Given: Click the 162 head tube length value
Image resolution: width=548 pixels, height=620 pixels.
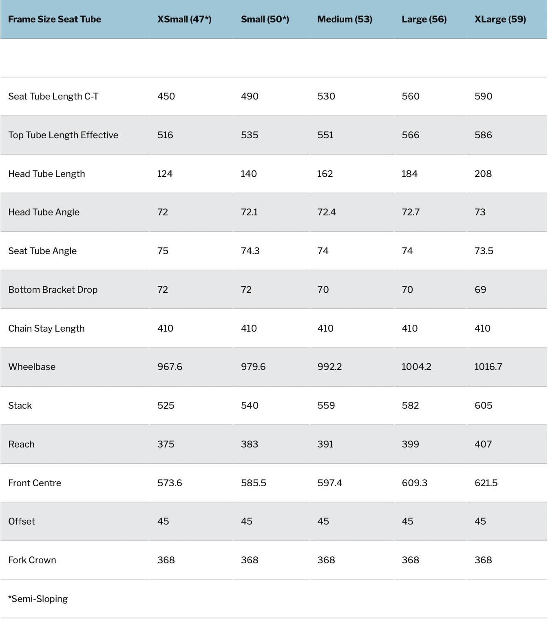Looking at the screenshot, I should pos(325,174).
